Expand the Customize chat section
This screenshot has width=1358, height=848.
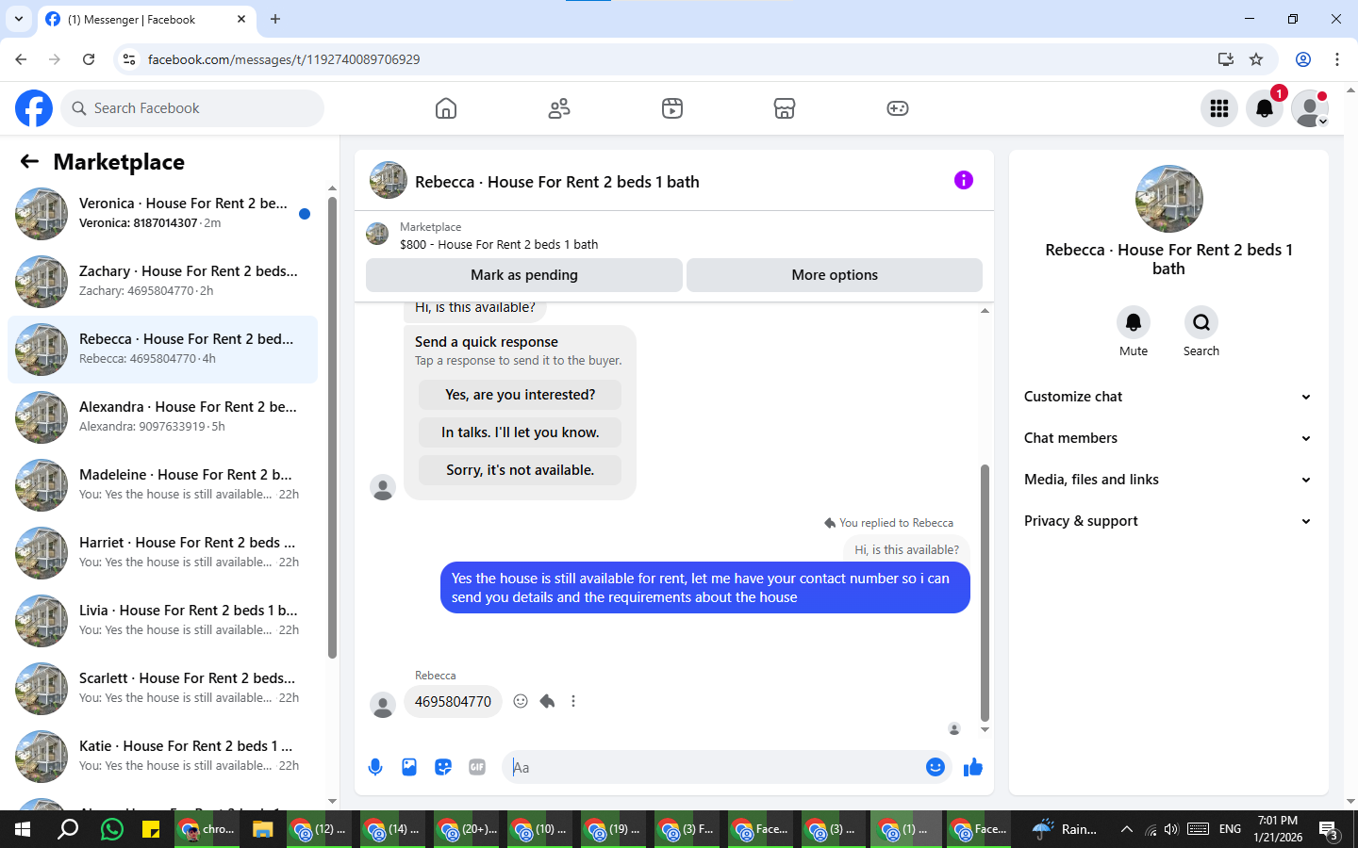(x=1168, y=397)
